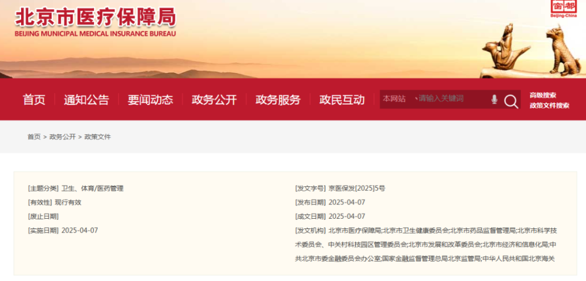Click the 政策文件搜索 link

pos(549,105)
